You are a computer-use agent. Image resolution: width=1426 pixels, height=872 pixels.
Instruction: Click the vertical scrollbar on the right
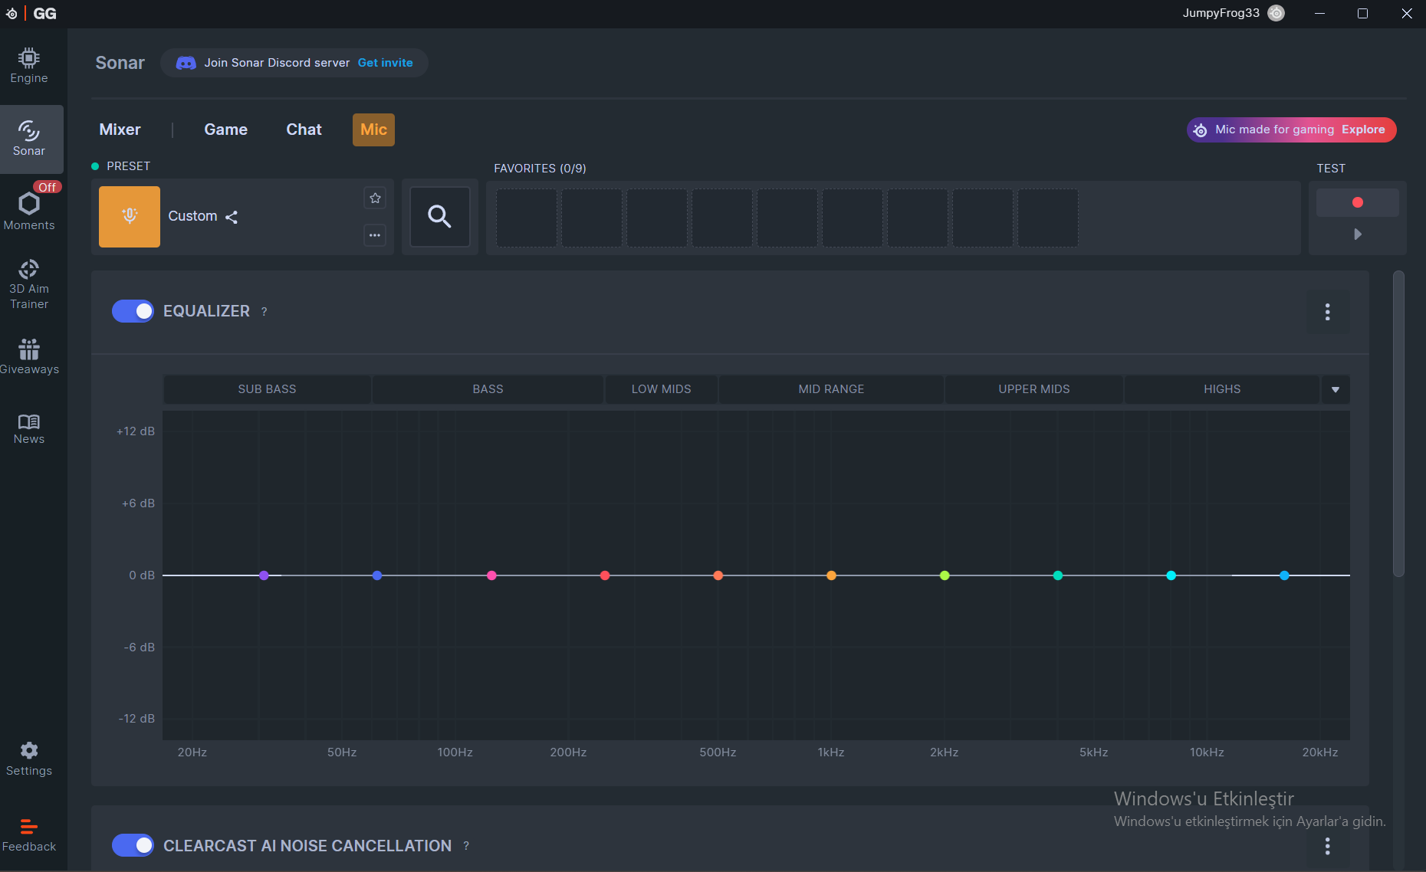1399,423
